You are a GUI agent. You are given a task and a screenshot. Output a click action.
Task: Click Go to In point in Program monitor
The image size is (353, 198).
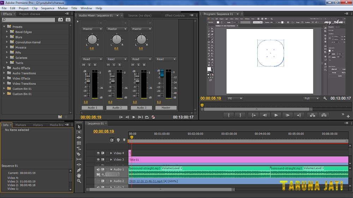pyautogui.click(x=253, y=115)
